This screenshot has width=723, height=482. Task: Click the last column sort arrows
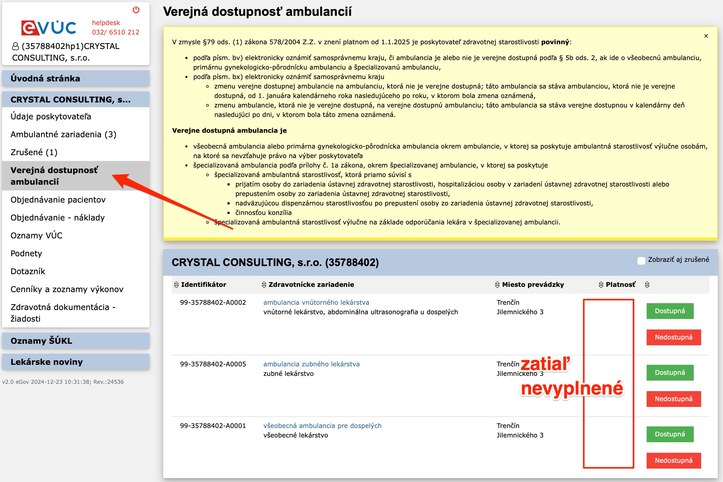point(647,285)
